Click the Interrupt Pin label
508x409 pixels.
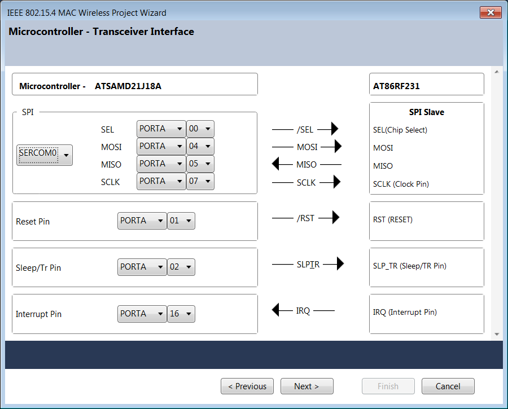point(38,314)
